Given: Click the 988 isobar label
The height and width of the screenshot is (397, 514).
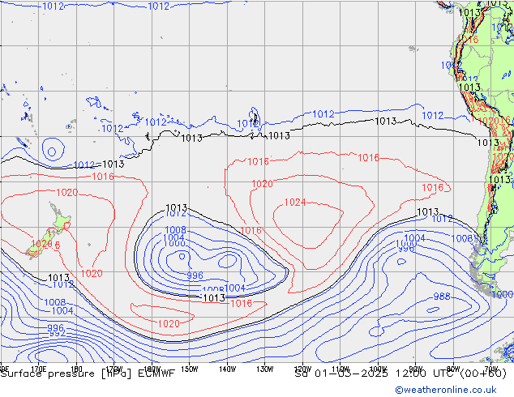Looking at the screenshot, I should pyautogui.click(x=442, y=297).
